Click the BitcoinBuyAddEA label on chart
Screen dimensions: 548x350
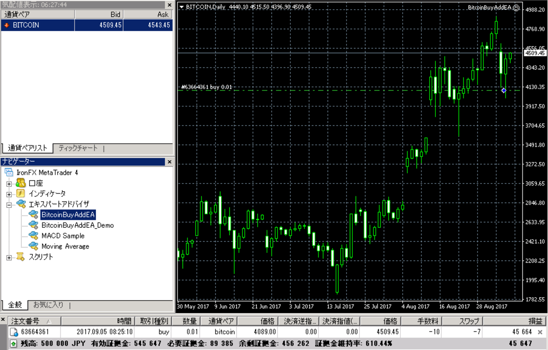coord(490,7)
